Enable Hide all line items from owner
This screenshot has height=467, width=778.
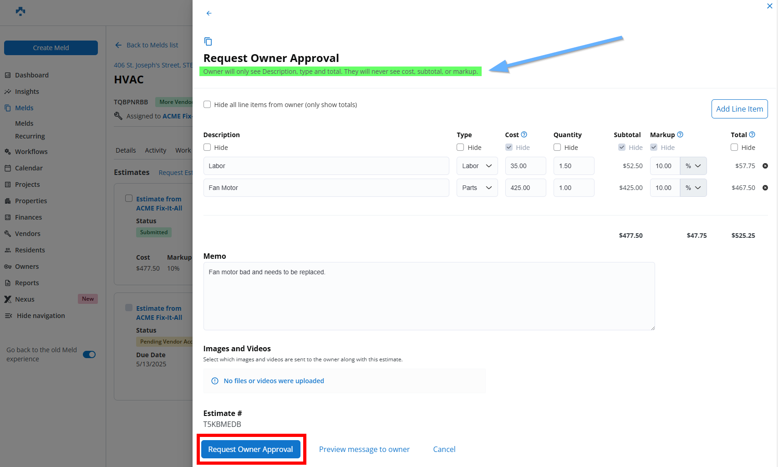click(x=207, y=104)
